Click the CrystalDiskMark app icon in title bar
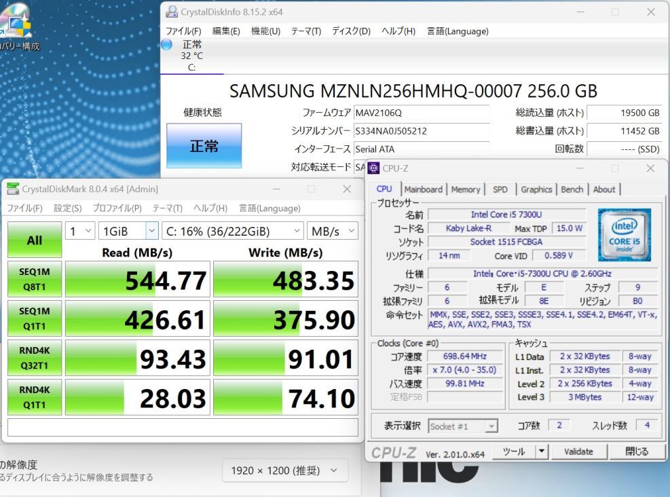Image resolution: width=670 pixels, height=497 pixels. (x=14, y=189)
